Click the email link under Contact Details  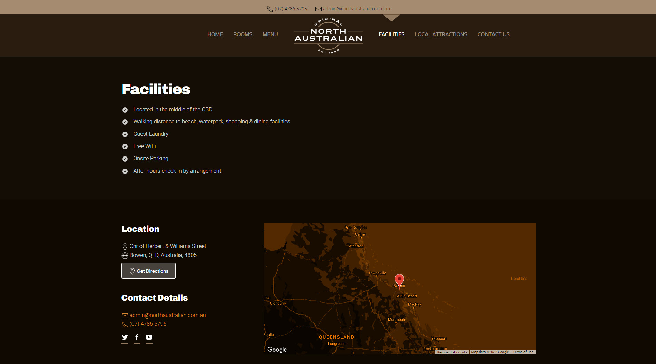click(x=168, y=315)
